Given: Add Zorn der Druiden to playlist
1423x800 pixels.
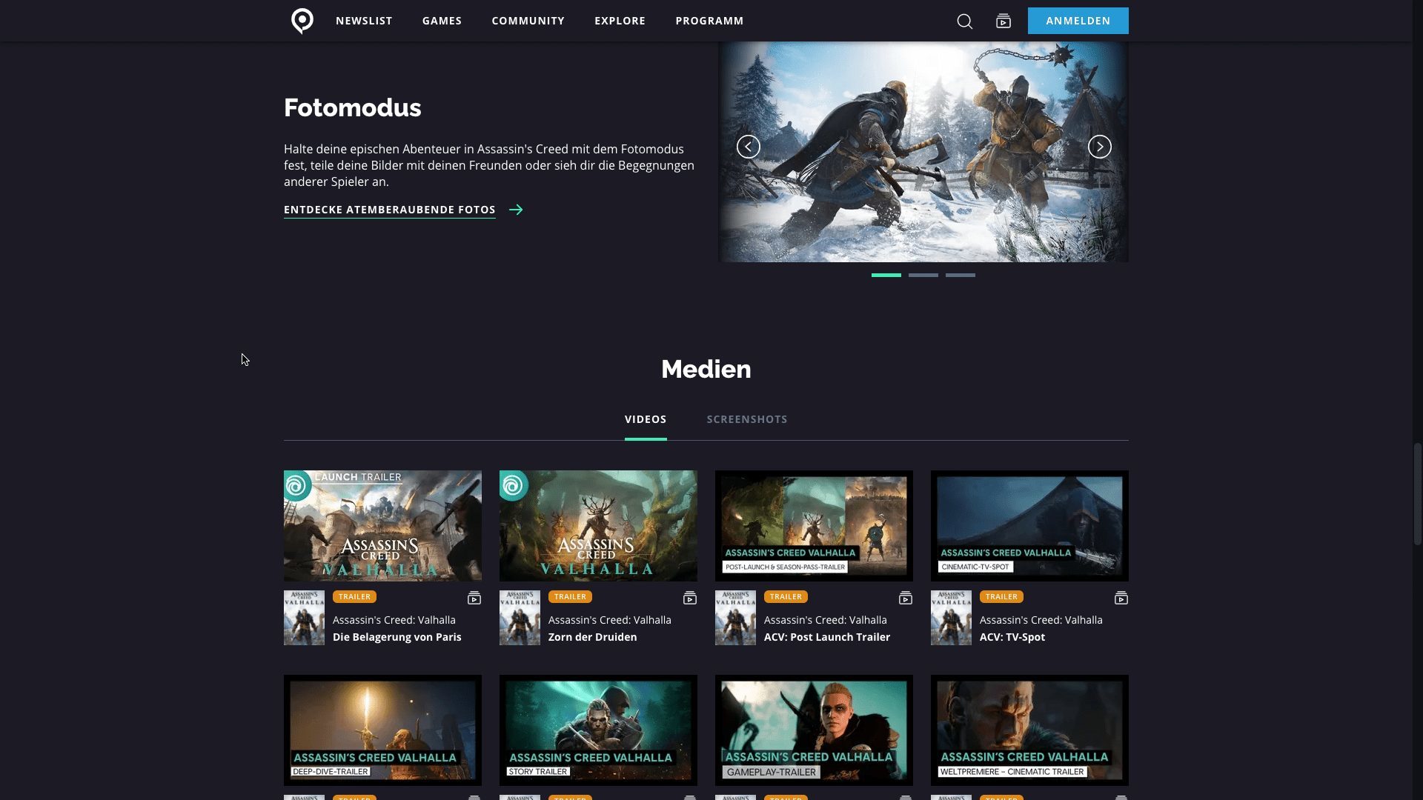Looking at the screenshot, I should (690, 598).
